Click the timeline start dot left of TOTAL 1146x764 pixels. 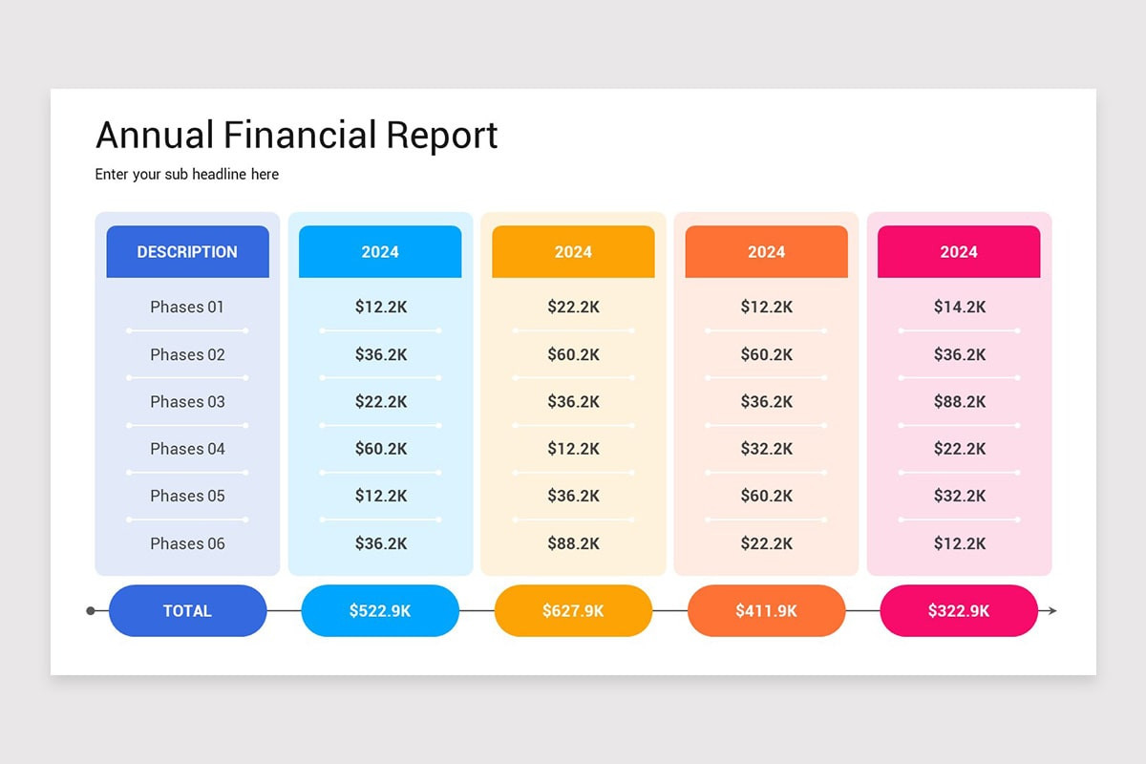point(91,610)
